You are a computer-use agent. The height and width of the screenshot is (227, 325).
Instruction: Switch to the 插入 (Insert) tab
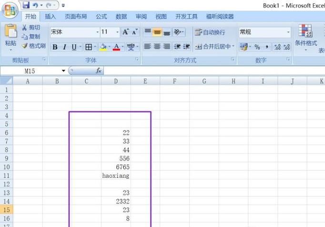[x=50, y=16]
